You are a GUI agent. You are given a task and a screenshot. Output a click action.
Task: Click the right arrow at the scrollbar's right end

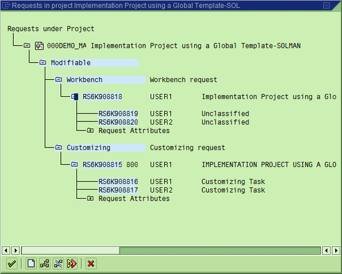click(x=336, y=250)
